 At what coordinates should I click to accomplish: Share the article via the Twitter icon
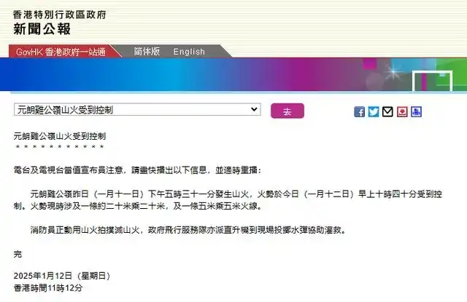374,112
